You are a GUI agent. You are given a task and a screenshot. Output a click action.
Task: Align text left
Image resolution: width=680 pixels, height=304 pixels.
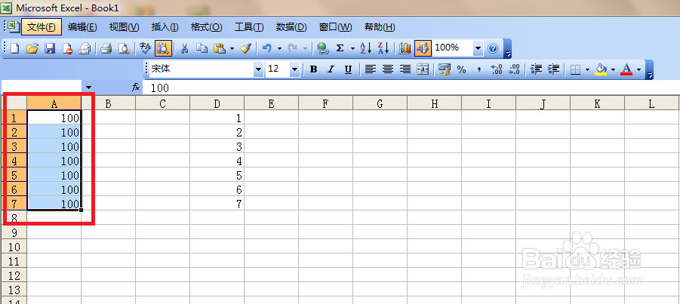370,69
